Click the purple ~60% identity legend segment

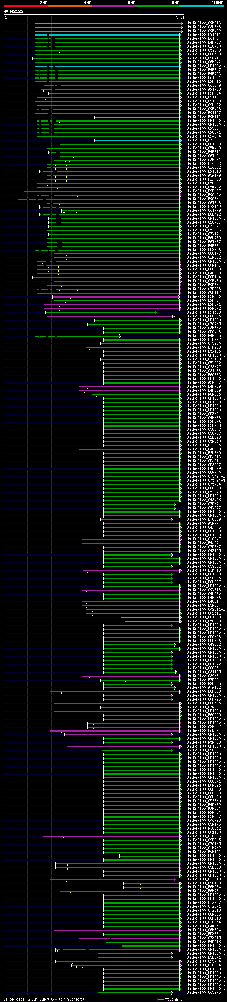[x=114, y=6]
